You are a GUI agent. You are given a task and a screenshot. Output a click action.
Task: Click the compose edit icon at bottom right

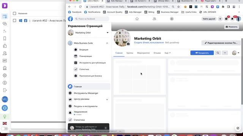(x=238, y=128)
